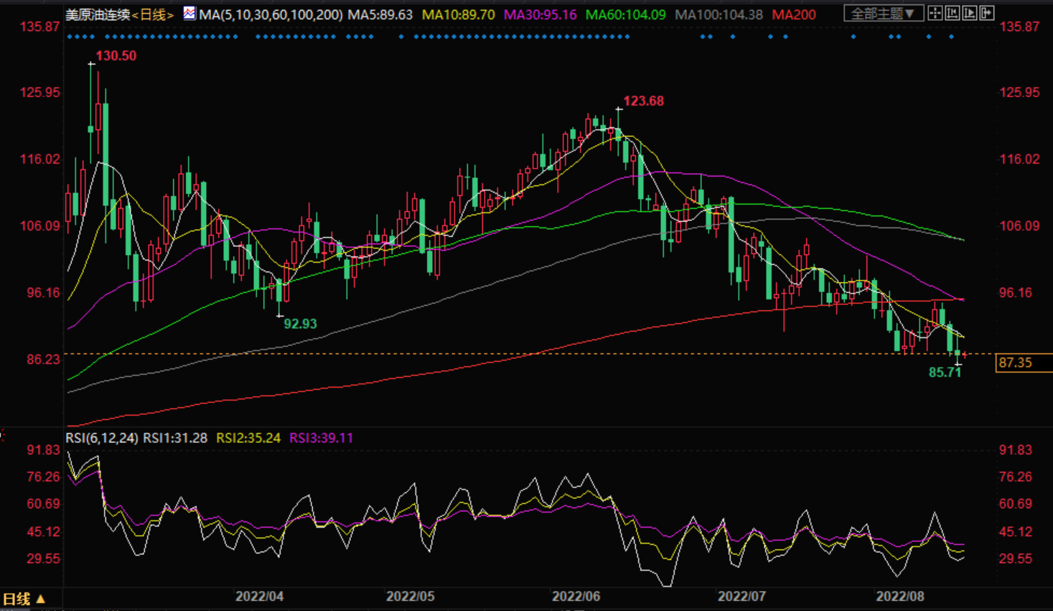Click the MA(5,10,30,60,100,200) parameters label

point(271,14)
